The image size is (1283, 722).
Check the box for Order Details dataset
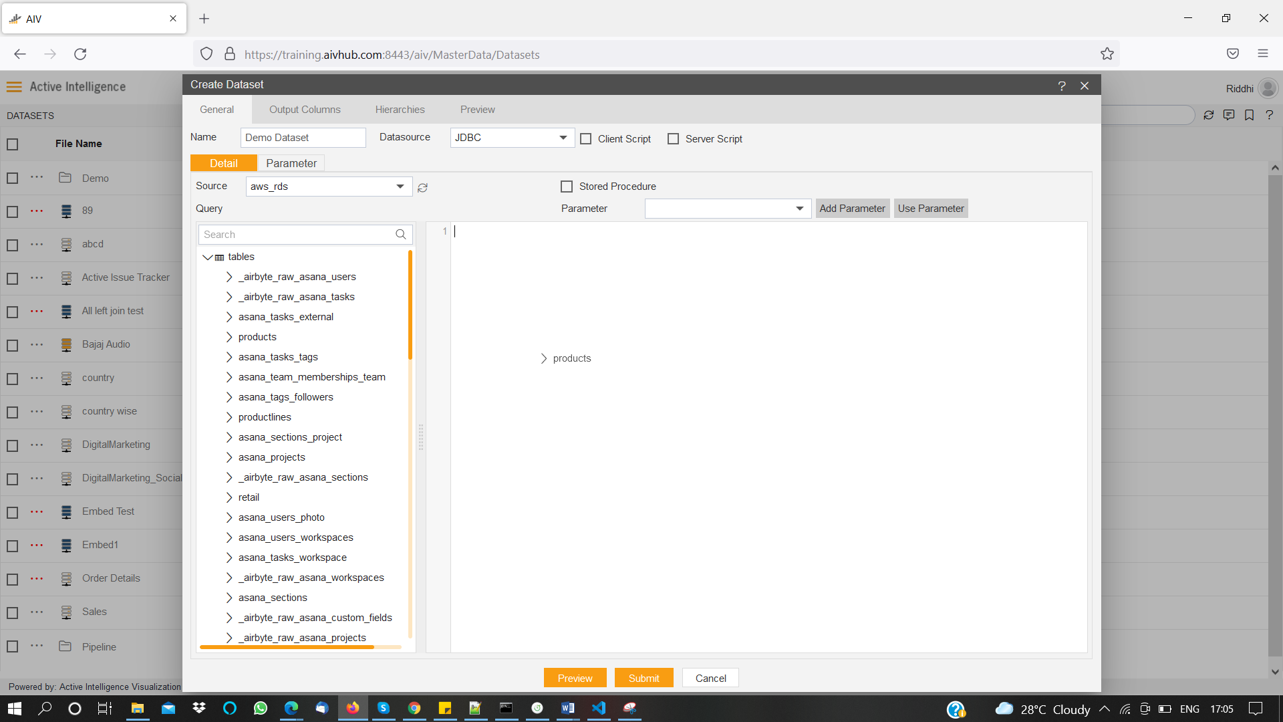click(12, 580)
